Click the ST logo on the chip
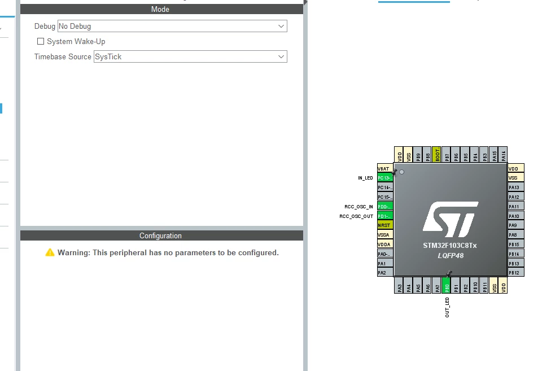Image resolution: width=551 pixels, height=371 pixels. click(451, 219)
